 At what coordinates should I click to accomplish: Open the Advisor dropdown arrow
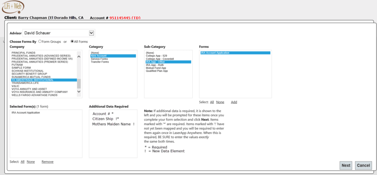(91, 33)
